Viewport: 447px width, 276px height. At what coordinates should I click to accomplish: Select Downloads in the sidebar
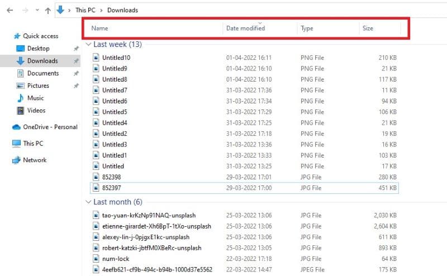coord(42,61)
